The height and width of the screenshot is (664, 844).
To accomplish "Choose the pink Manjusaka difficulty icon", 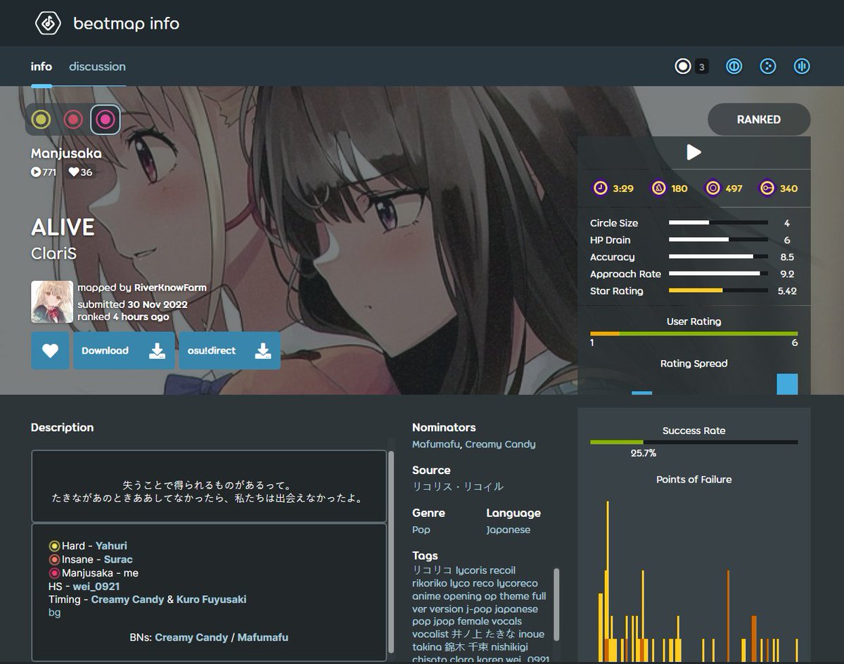I will 105,120.
